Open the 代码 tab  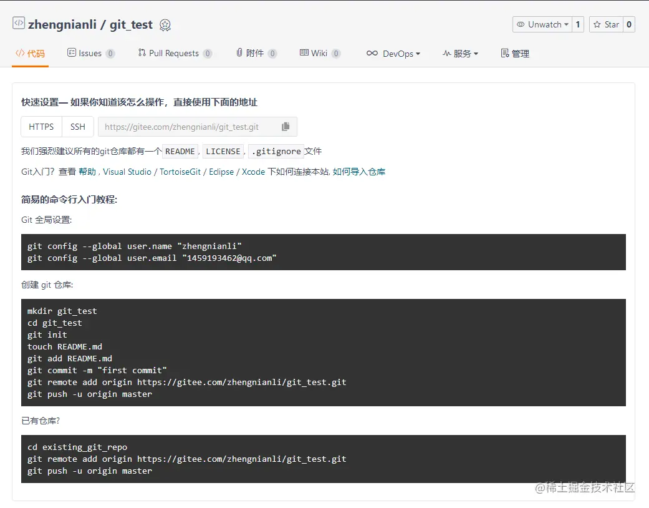point(30,54)
